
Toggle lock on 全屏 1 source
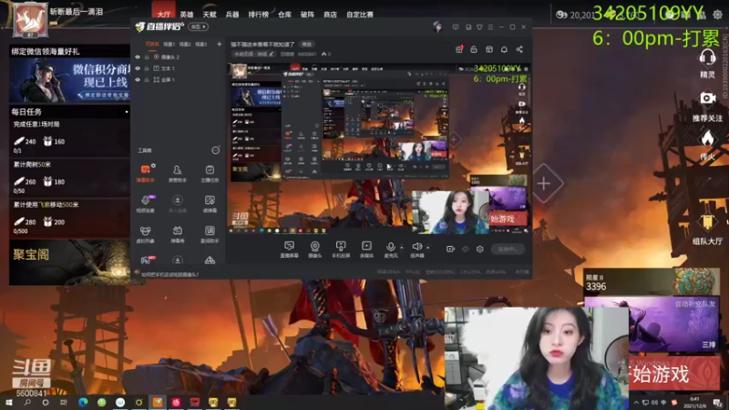point(147,80)
